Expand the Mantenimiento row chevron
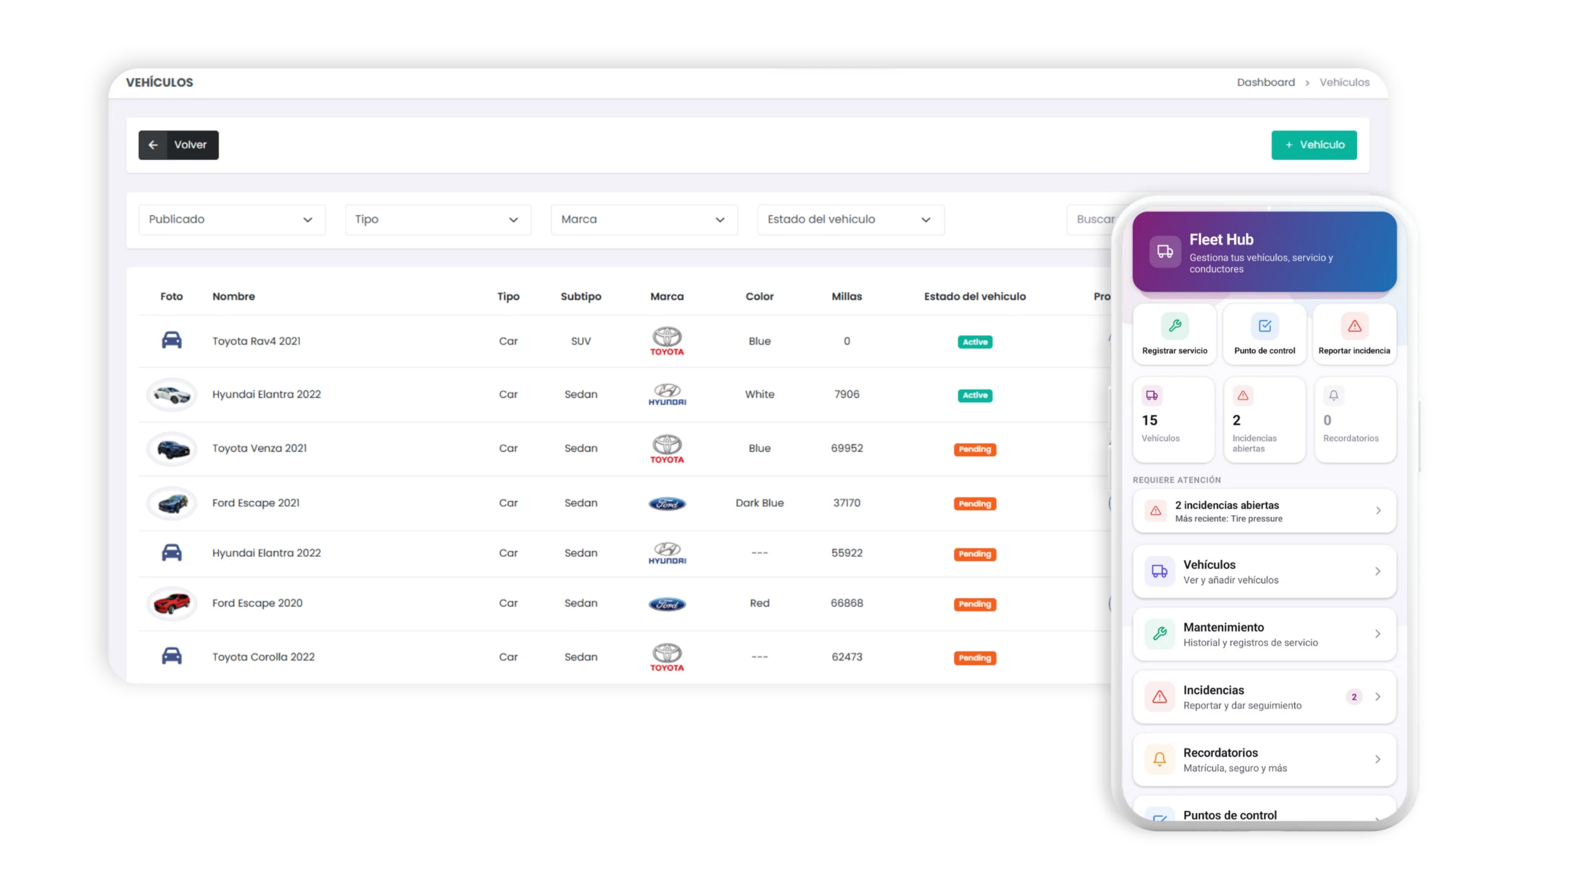This screenshot has width=1569, height=882. (x=1377, y=634)
